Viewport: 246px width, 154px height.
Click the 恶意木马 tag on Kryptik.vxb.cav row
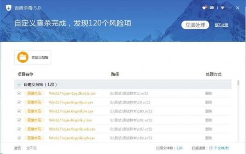pyautogui.click(x=34, y=129)
